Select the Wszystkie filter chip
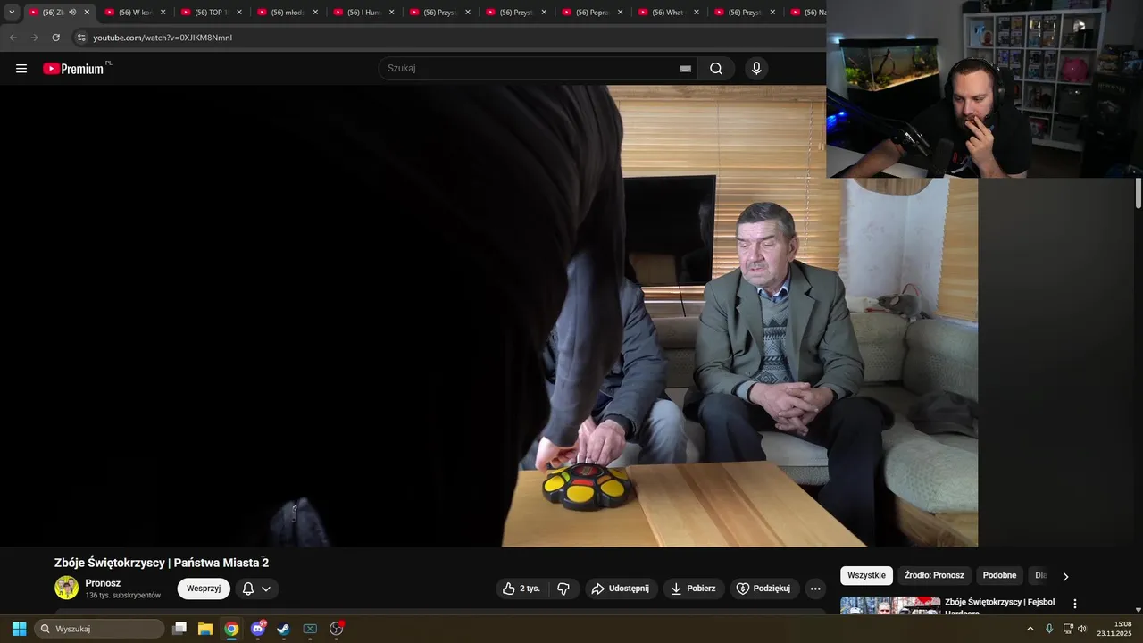This screenshot has width=1143, height=643. (x=866, y=575)
